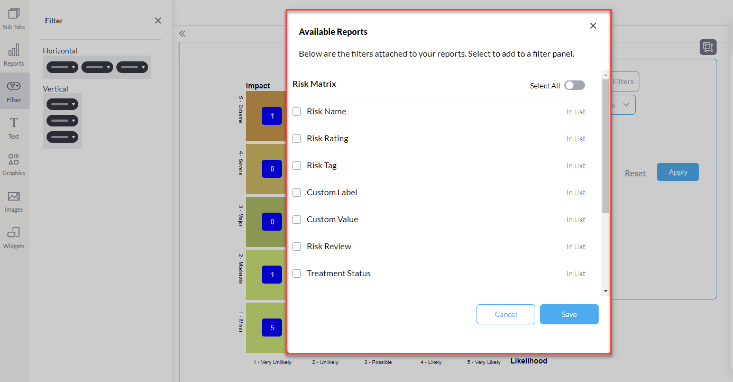Open partially hidden dropdown behind dialog
This screenshot has width=733, height=382.
tap(624, 105)
